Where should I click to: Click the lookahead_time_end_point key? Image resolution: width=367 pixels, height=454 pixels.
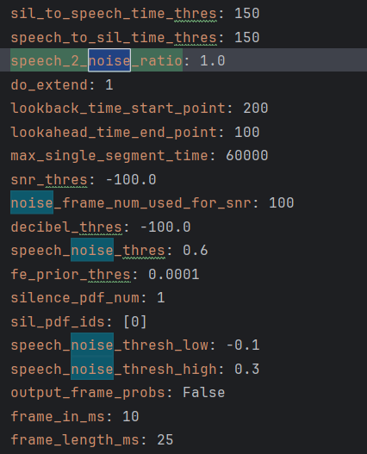click(114, 133)
